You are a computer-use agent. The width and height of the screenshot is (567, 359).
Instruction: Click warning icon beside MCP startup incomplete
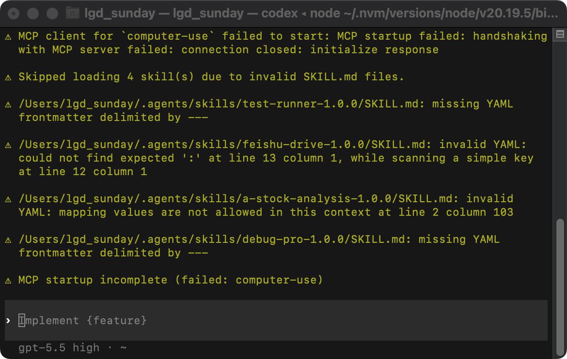(x=8, y=280)
